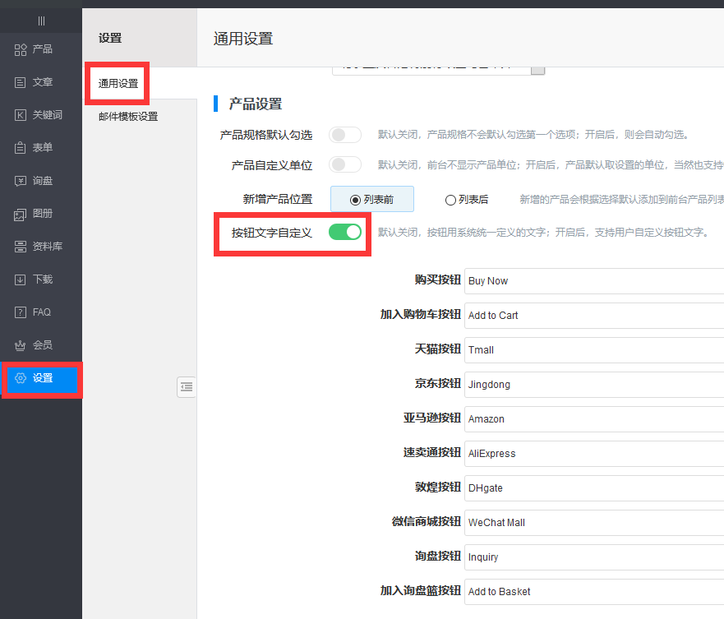Collapse the settings submenu panel
The image size is (724, 619).
click(x=187, y=386)
